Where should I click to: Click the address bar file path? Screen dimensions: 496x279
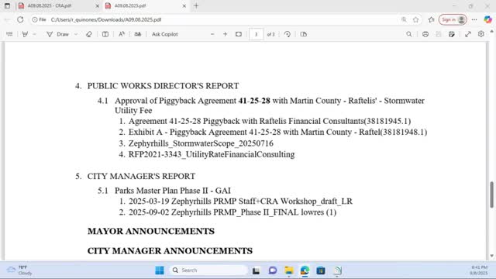106,19
